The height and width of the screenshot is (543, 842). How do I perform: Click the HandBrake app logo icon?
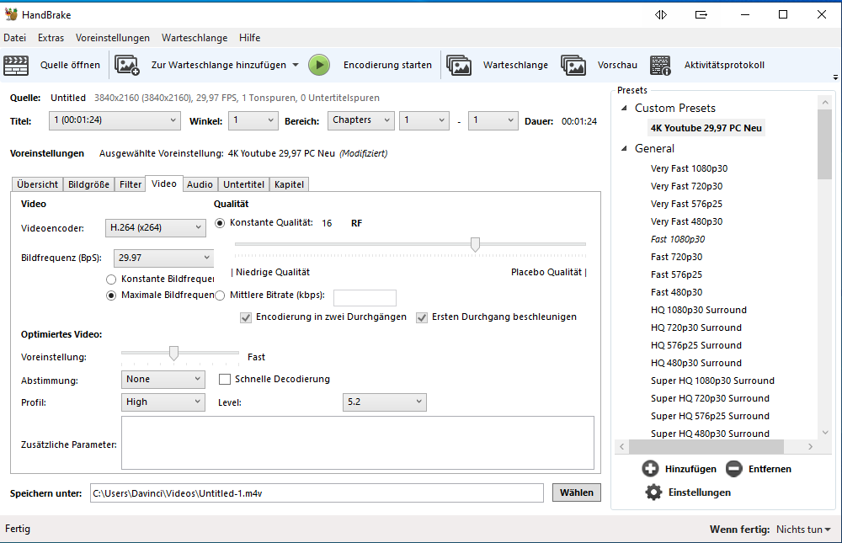(x=11, y=14)
